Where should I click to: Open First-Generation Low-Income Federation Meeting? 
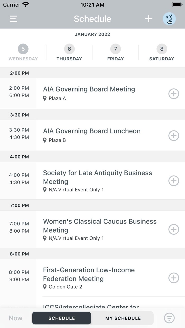pos(89,274)
